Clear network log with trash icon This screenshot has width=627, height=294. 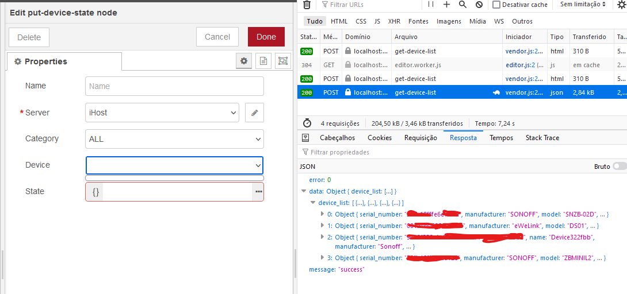tap(307, 5)
